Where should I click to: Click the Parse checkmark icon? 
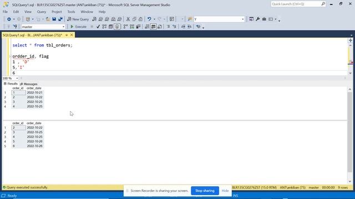98,27
